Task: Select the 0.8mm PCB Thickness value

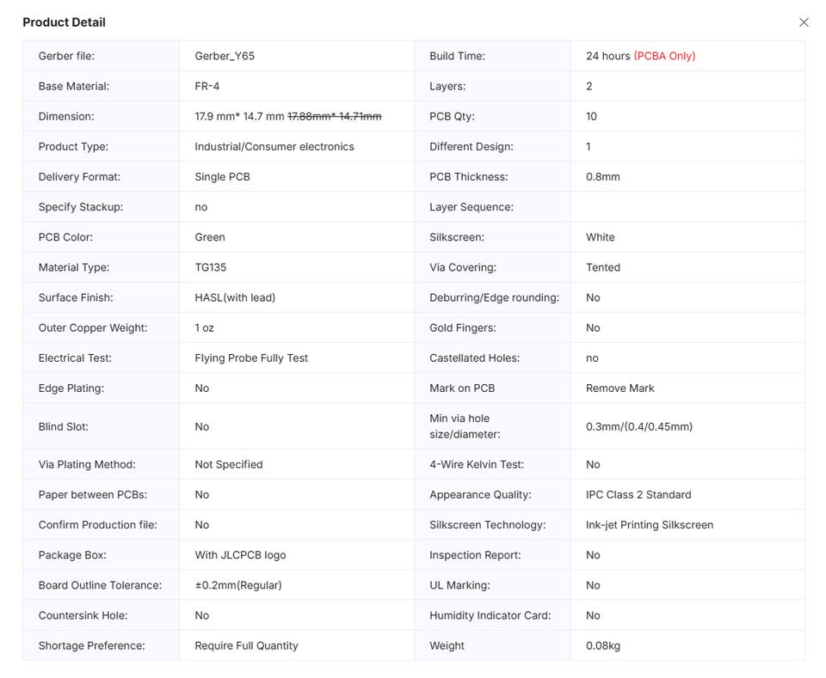Action: click(x=602, y=177)
